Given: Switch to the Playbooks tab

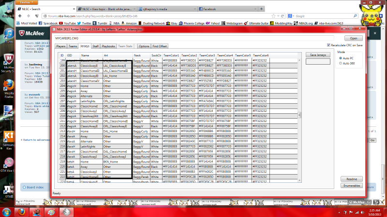Looking at the screenshot, I should 108,46.
